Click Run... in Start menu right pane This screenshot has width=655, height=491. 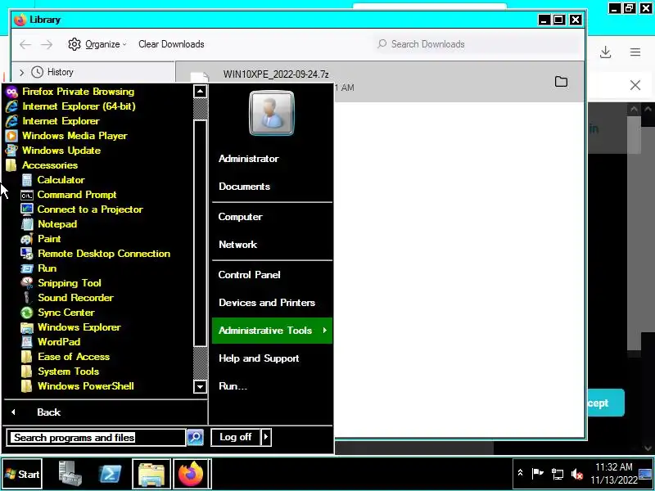[233, 386]
